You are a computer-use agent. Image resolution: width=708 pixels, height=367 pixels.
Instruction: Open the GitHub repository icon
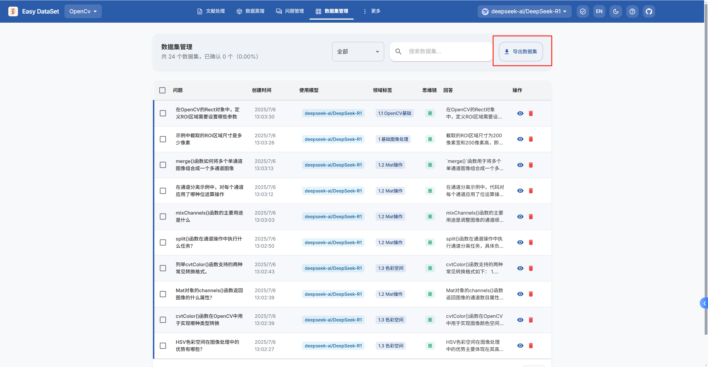(x=649, y=11)
